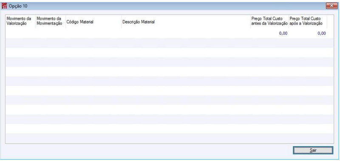Screen dimensions: 340x161
Task: Select the 0,00 value under após a Valorização
Action: point(322,33)
